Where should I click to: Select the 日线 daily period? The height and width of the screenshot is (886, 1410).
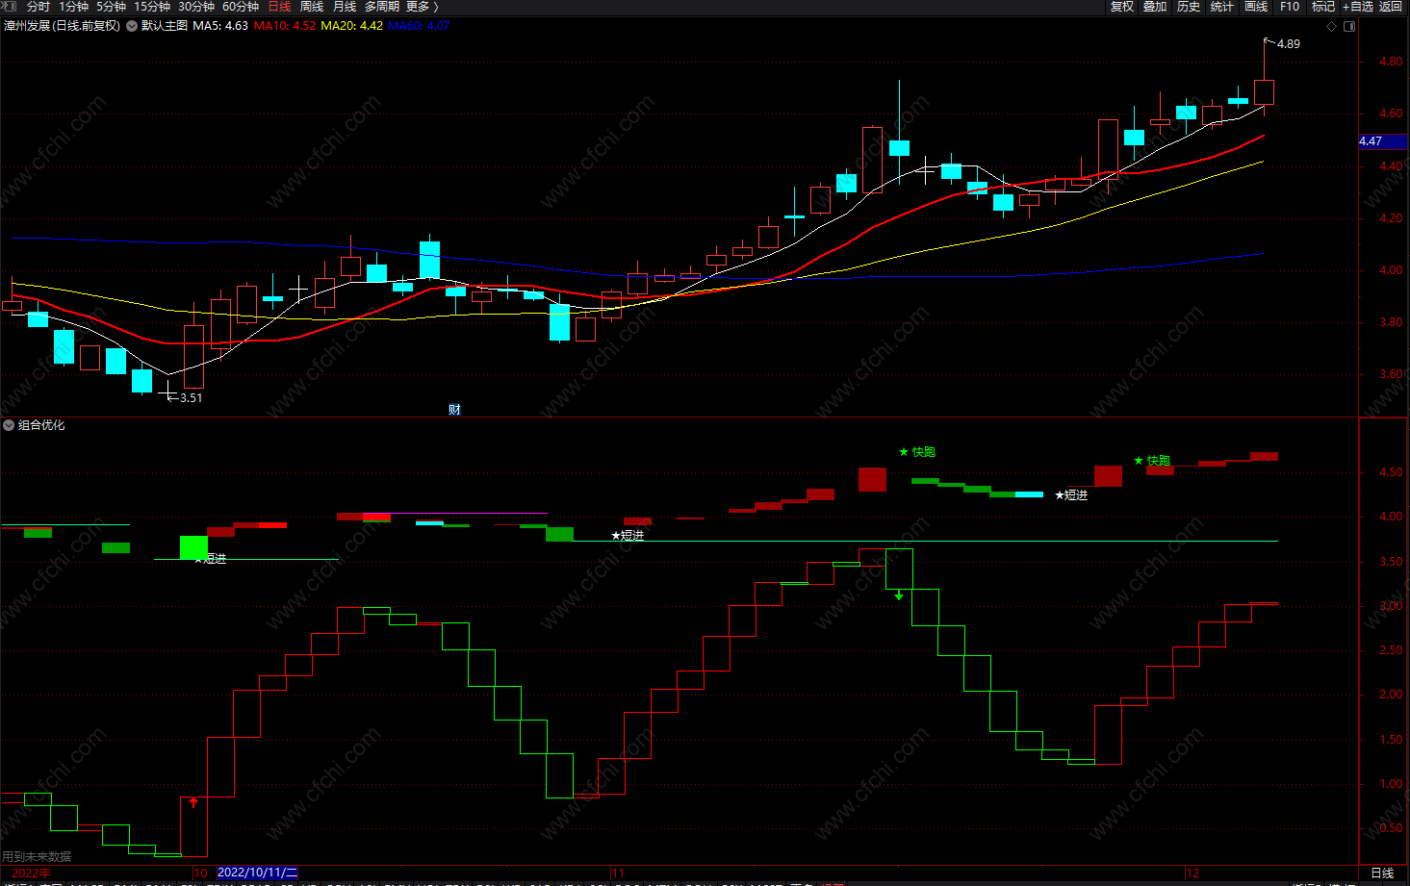pyautogui.click(x=279, y=7)
